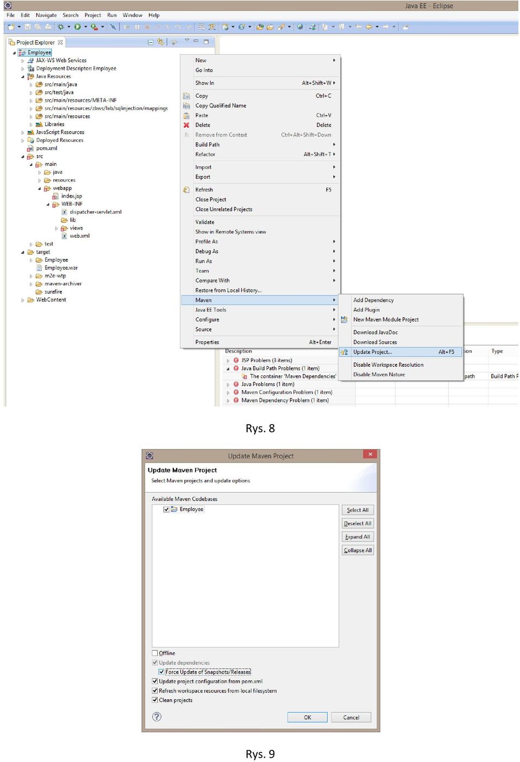This screenshot has width=520, height=762.
Task: Click the pom.xml file icon in tree
Action: tap(30, 148)
